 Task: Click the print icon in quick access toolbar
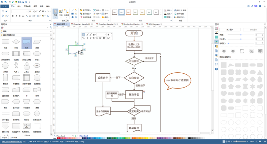(23, 2)
